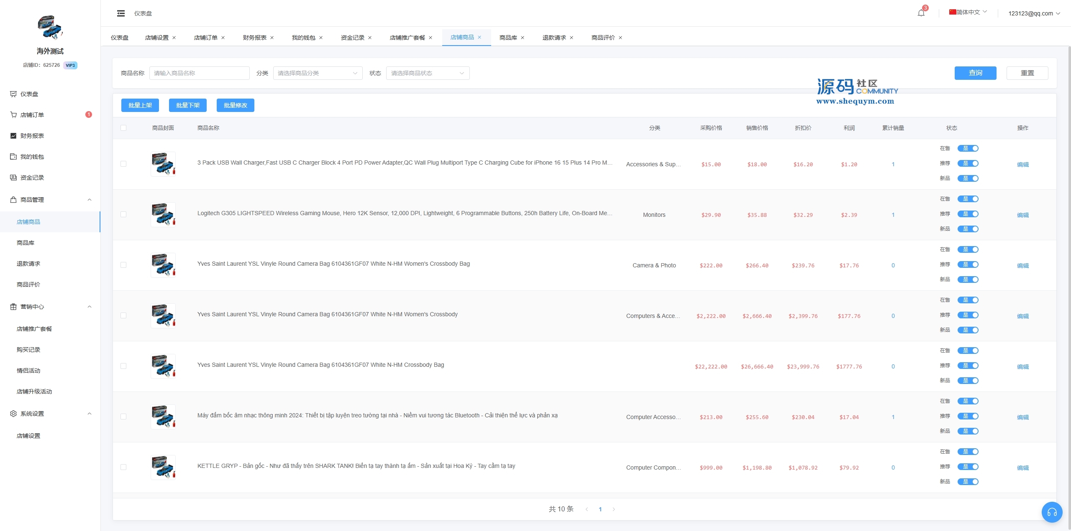Toggle 在售 switch for USB Wall Charger
1071x531 pixels.
[x=968, y=148]
